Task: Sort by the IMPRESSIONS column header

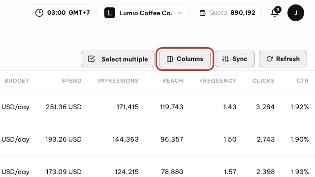Action: point(118,81)
